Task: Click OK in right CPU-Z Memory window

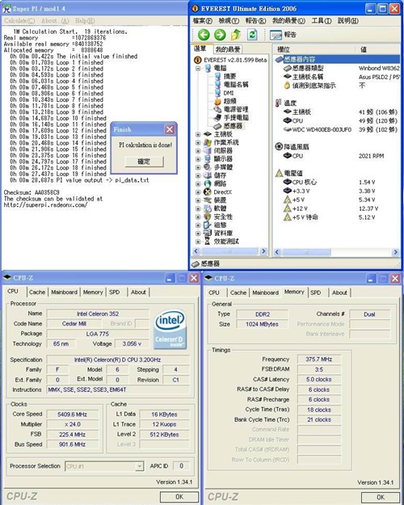Action: coord(381,497)
